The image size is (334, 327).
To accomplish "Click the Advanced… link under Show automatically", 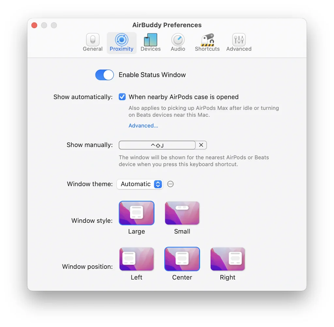I will [143, 126].
